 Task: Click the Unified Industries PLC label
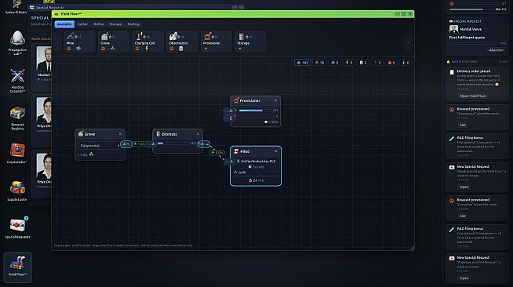pos(258,162)
